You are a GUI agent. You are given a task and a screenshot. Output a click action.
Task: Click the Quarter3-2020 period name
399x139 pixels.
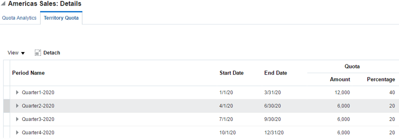pos(38,119)
